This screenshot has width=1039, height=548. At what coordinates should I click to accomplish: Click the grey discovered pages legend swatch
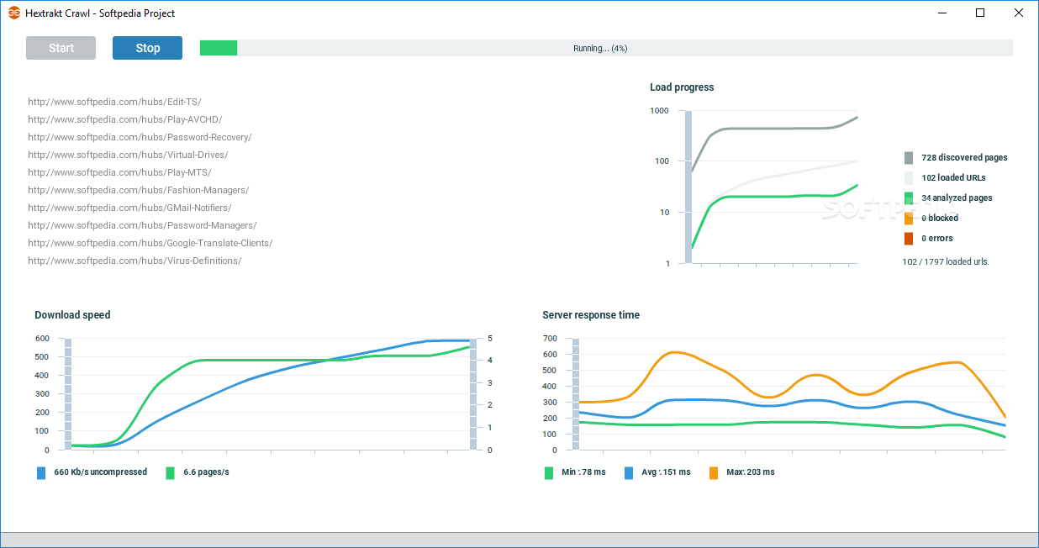coord(909,158)
